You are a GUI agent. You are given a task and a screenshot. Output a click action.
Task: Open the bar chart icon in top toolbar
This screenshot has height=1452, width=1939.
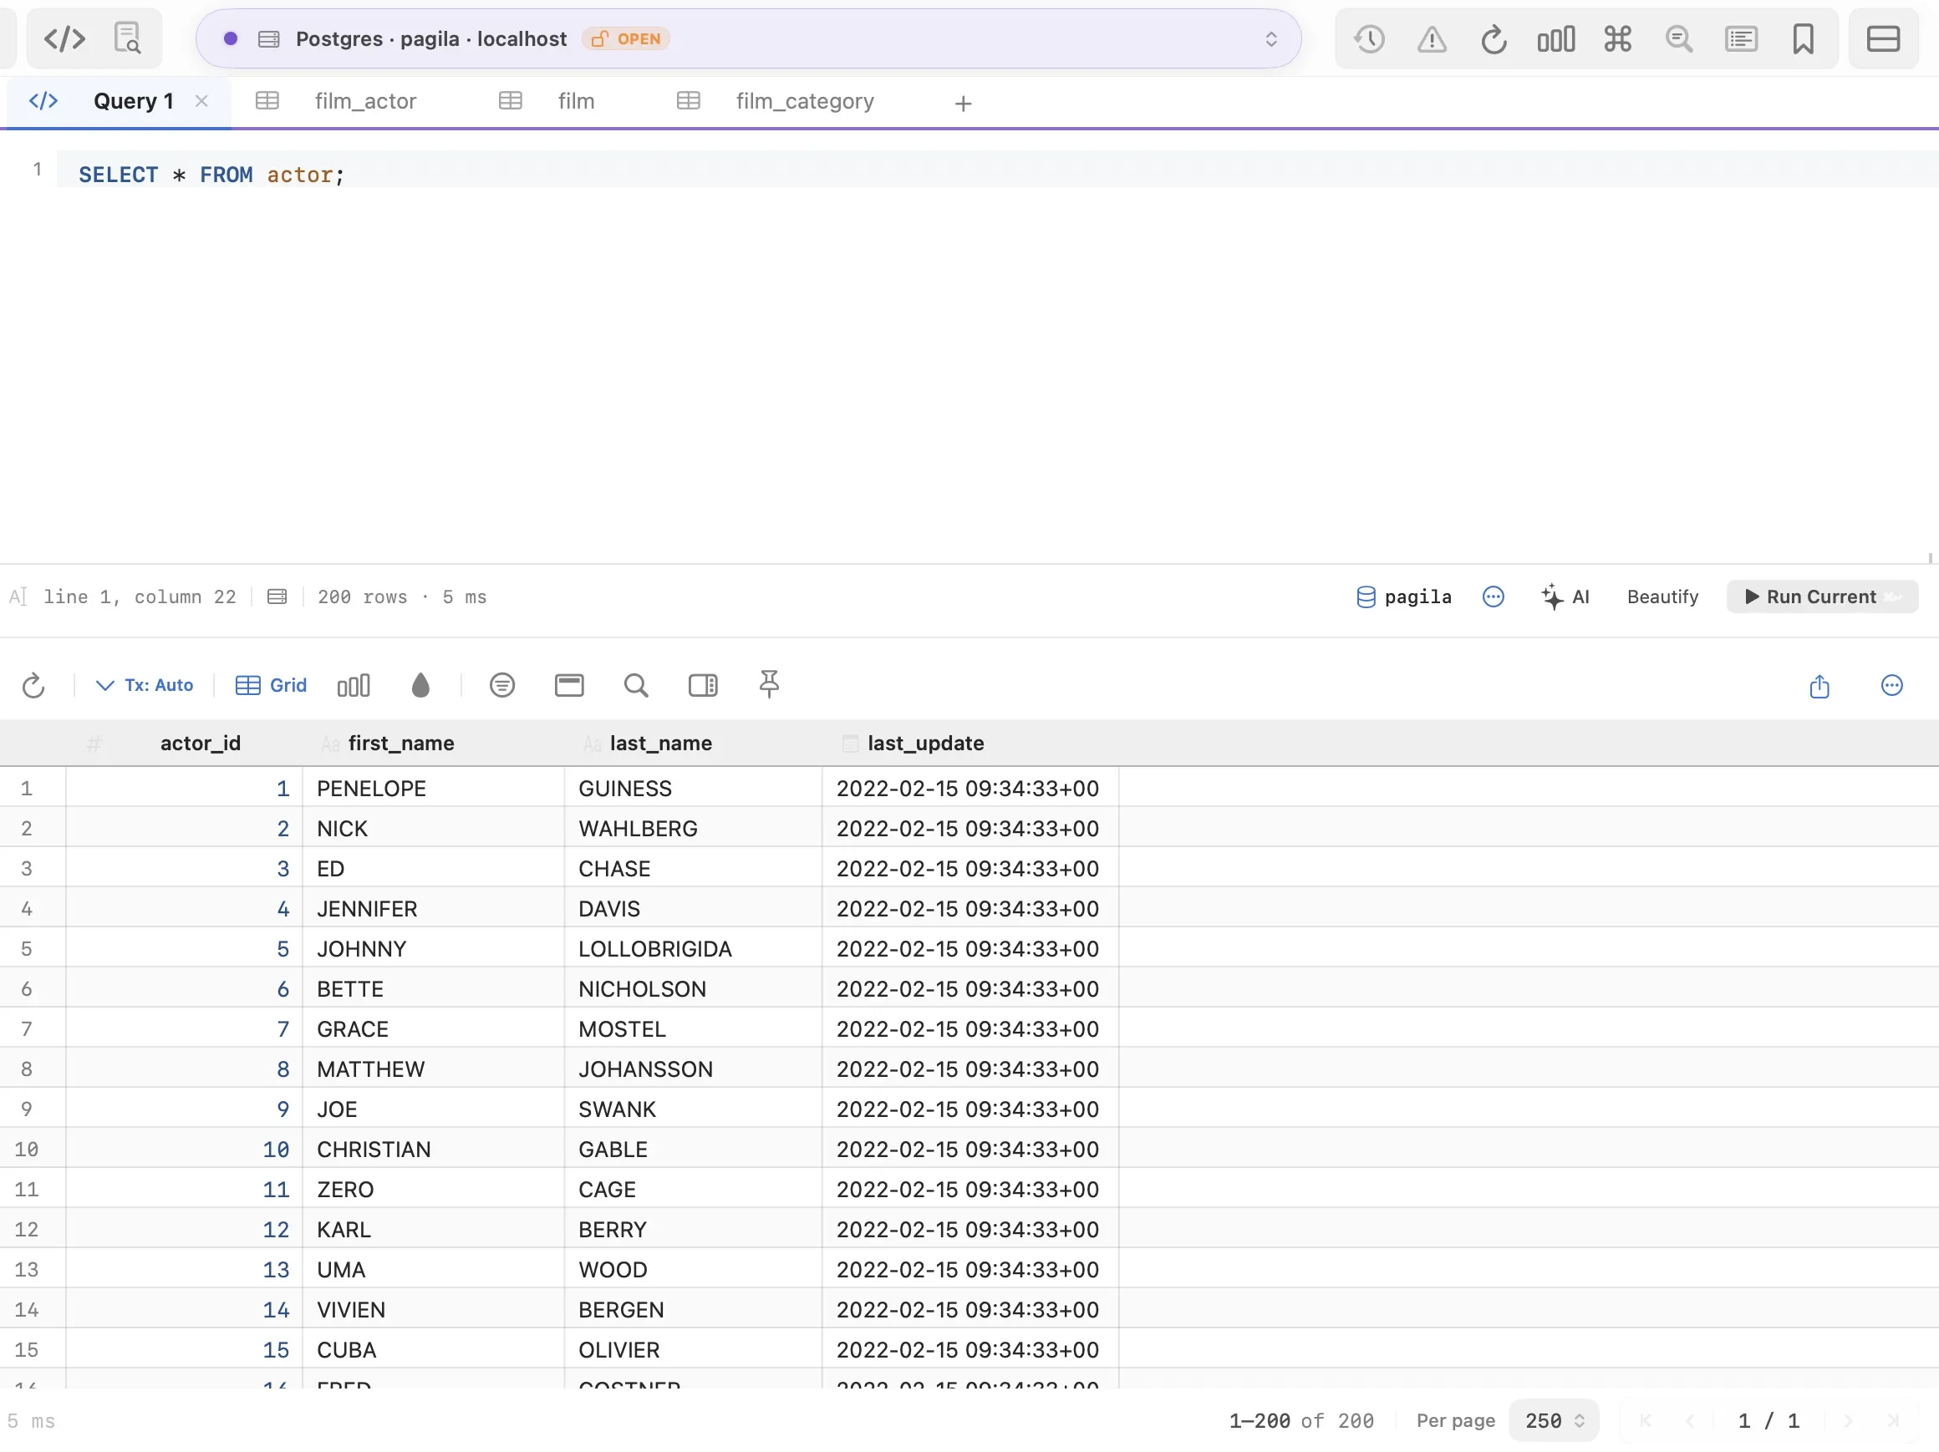pos(1556,38)
